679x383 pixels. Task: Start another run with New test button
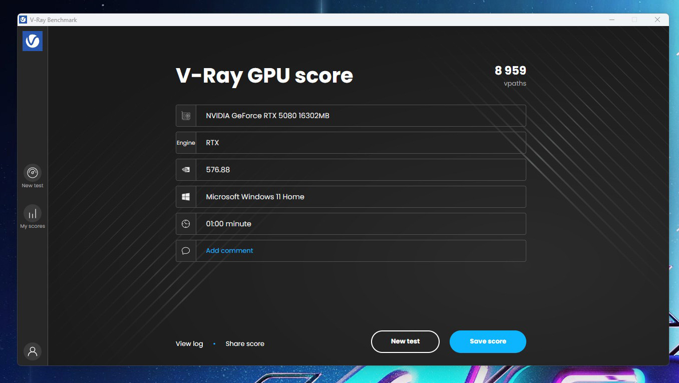[405, 341]
